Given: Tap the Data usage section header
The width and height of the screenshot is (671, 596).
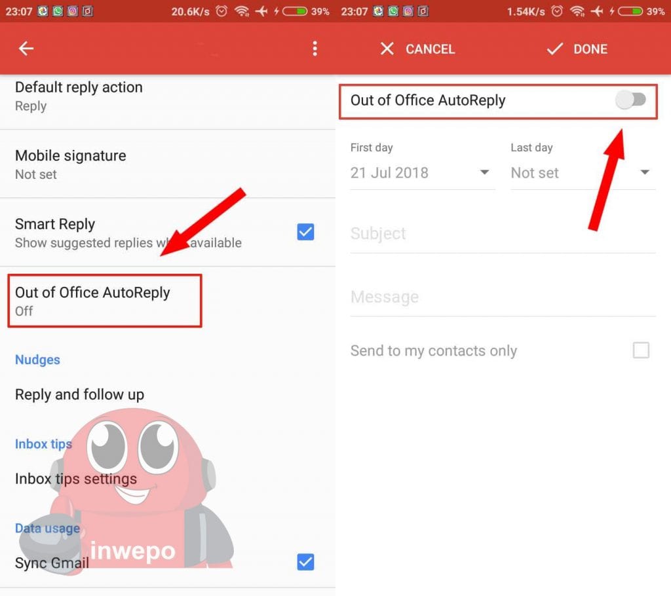Looking at the screenshot, I should [47, 528].
